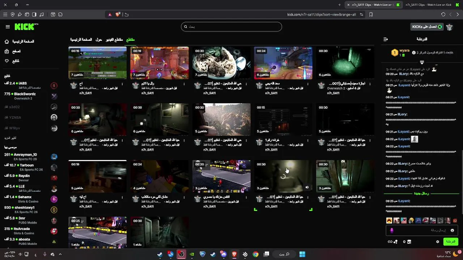463x260 pixels.
Task: Switch to the مقاطع الفيديو videos tab
Action: click(x=114, y=39)
